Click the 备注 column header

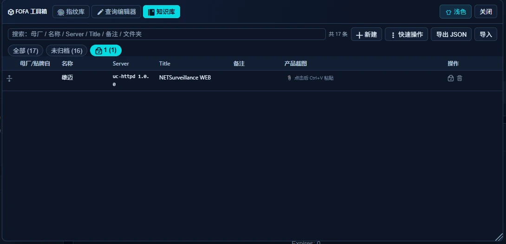click(x=239, y=64)
